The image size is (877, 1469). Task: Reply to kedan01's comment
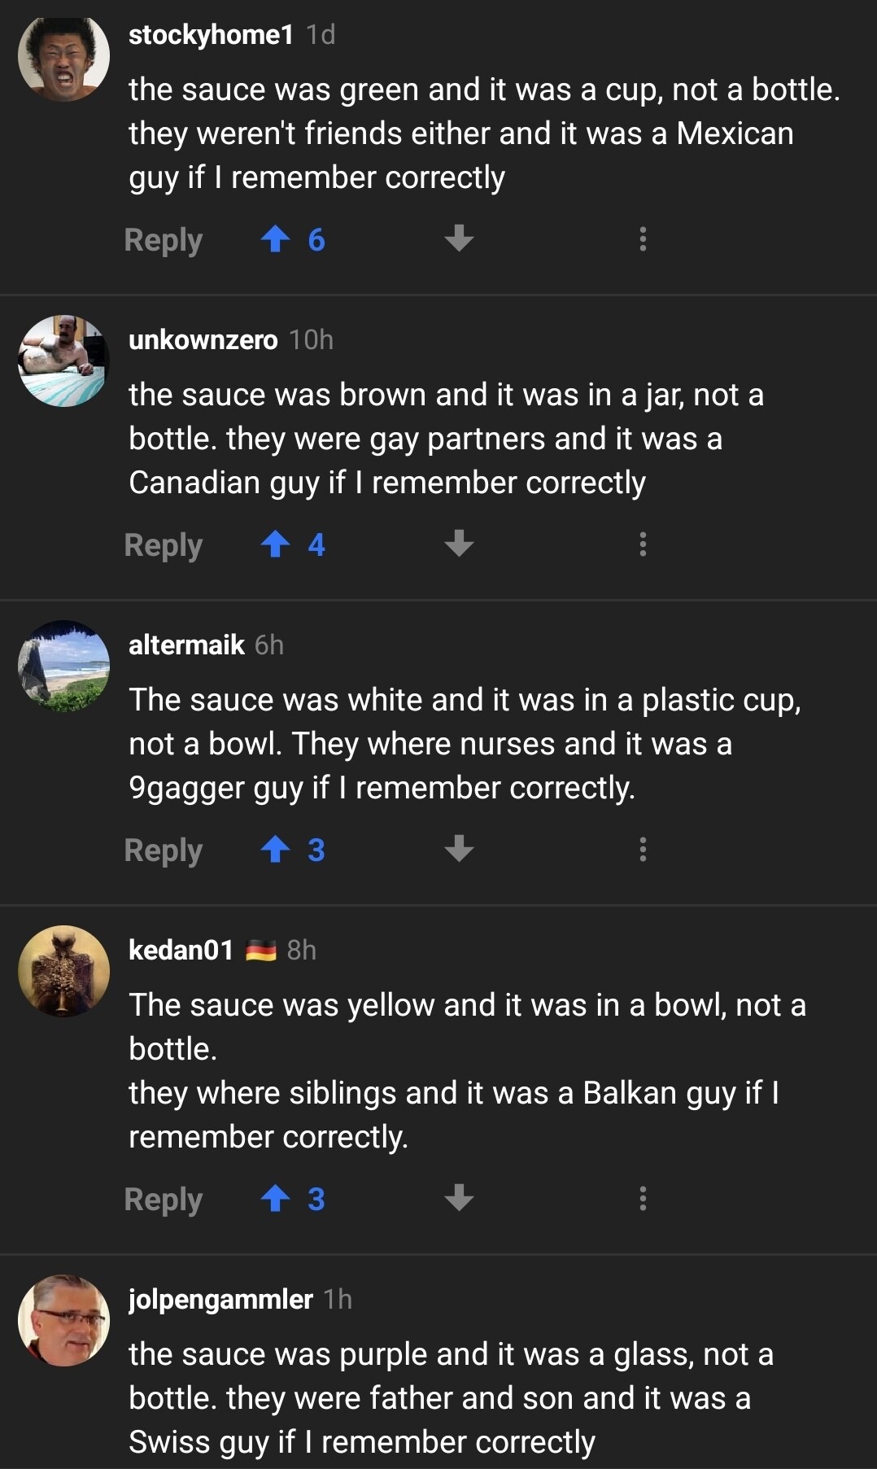pyautogui.click(x=164, y=1199)
